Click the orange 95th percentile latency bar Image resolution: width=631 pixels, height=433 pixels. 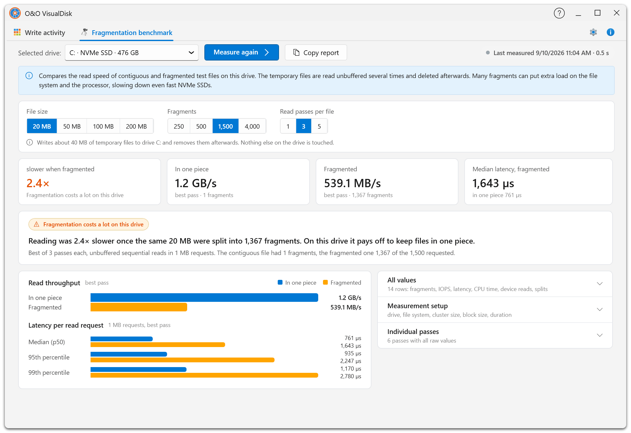[x=182, y=360]
